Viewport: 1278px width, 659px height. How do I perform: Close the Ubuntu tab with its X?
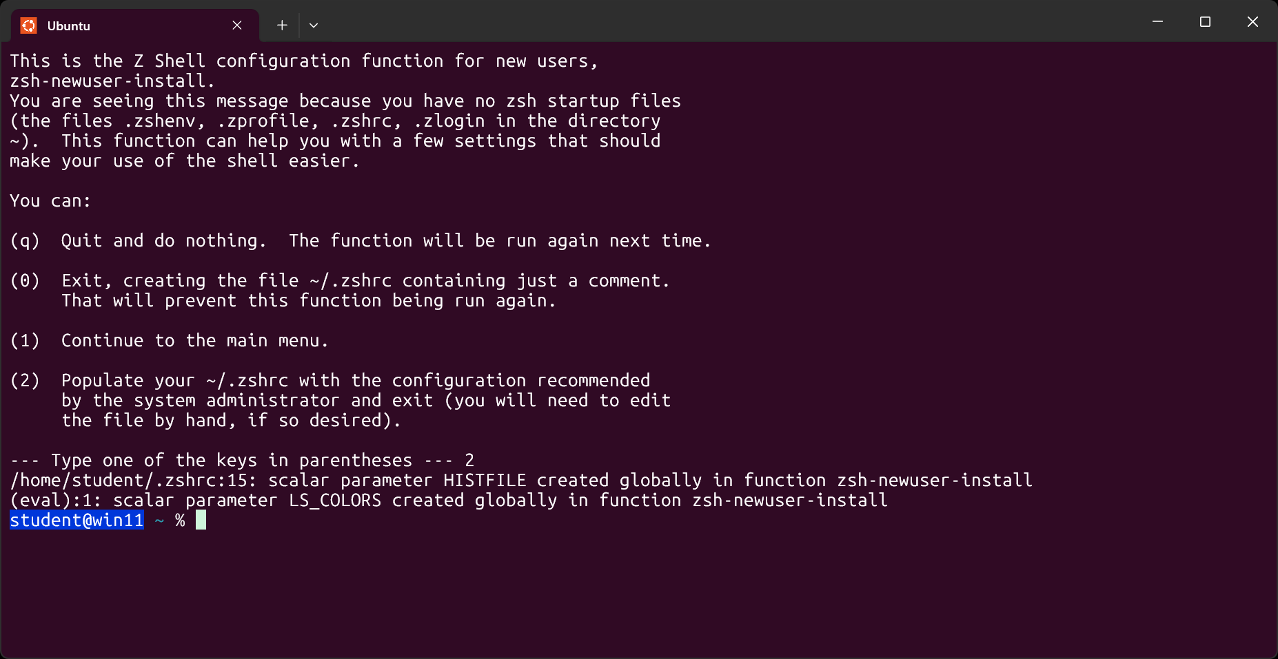tap(237, 25)
